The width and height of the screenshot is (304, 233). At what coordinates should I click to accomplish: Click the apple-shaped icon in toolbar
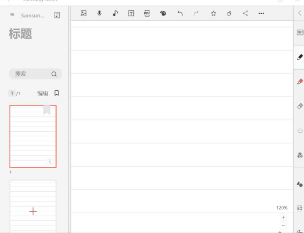229,13
